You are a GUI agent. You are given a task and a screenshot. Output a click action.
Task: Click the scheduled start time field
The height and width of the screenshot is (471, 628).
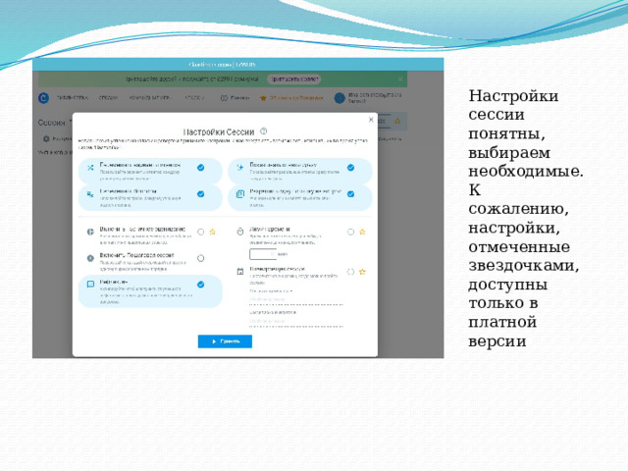click(x=296, y=301)
